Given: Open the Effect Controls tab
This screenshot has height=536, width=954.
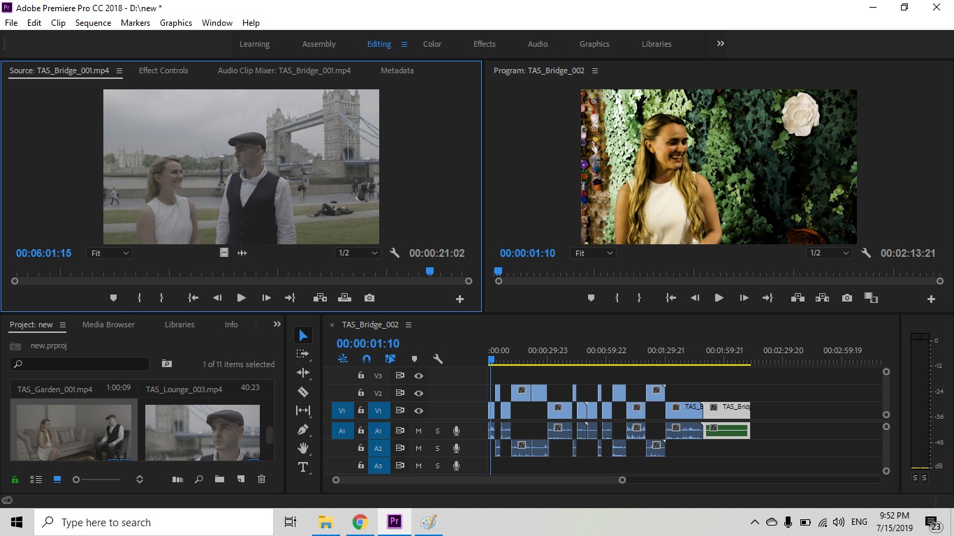Looking at the screenshot, I should [163, 70].
